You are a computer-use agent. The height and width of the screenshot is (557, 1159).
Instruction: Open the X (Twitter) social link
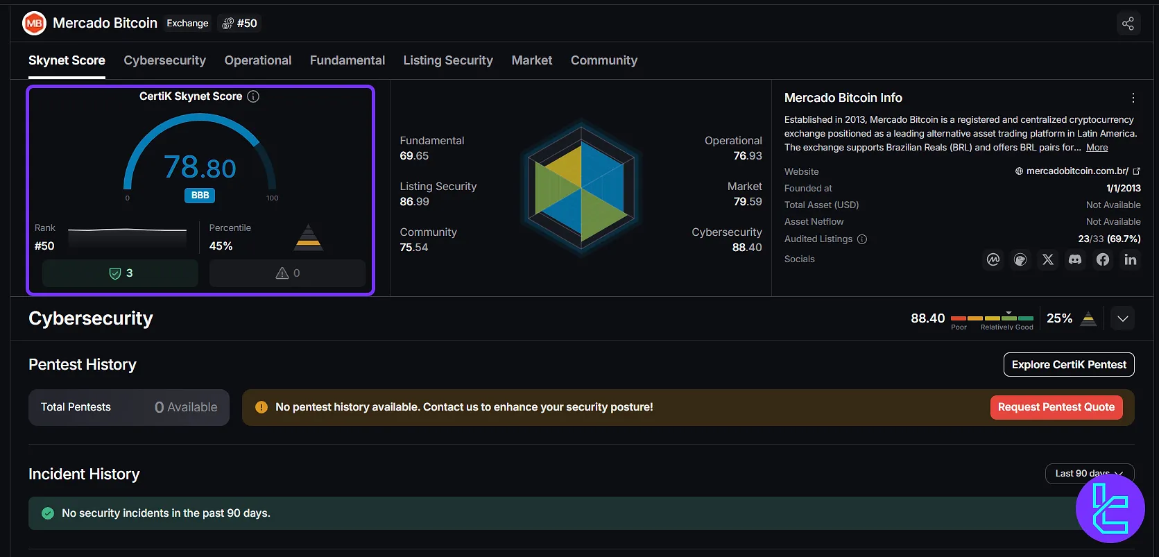pyautogui.click(x=1048, y=259)
